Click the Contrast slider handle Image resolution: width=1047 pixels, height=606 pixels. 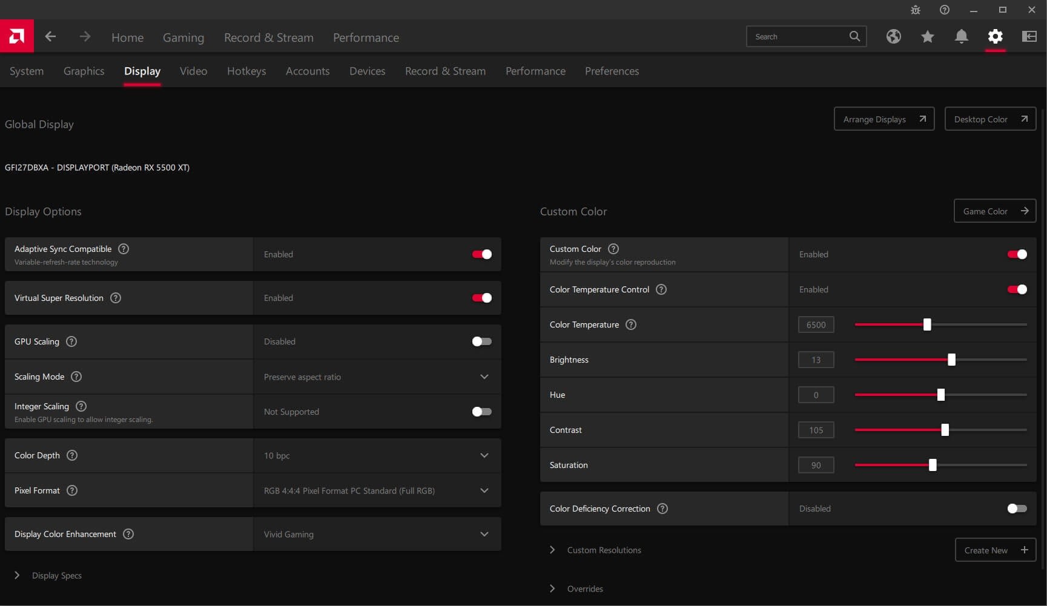(945, 430)
